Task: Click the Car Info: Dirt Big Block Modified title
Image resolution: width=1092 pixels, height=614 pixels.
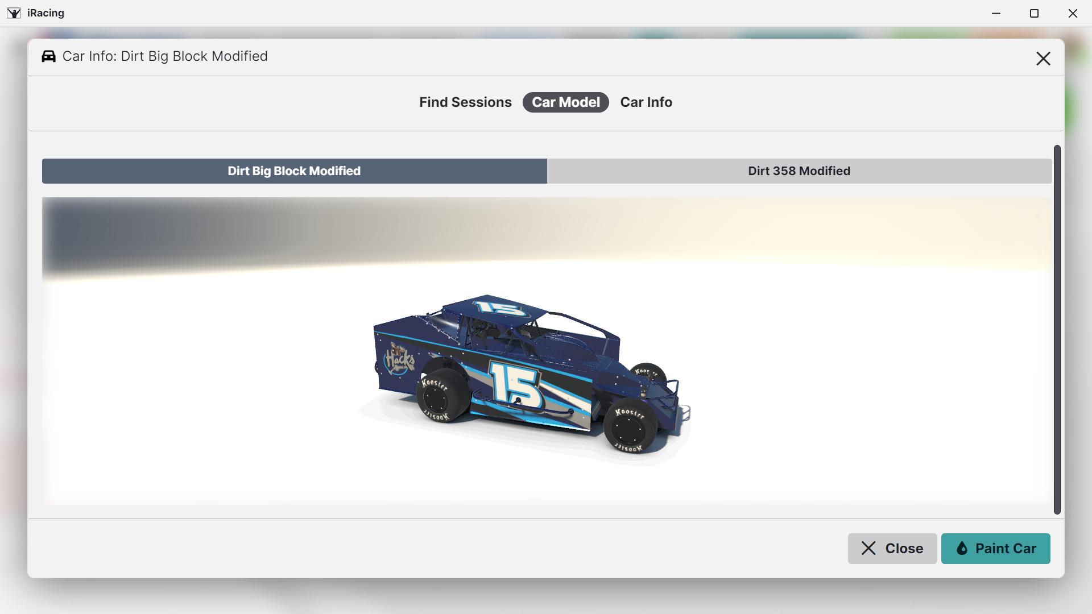Action: 165,56
